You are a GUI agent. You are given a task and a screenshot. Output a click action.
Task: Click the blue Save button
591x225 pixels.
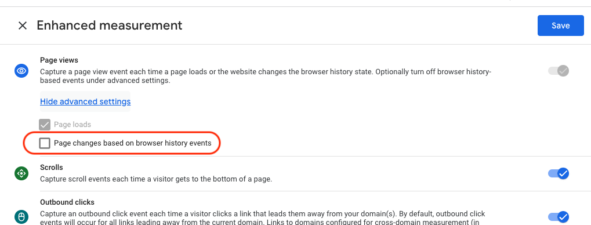tap(560, 26)
